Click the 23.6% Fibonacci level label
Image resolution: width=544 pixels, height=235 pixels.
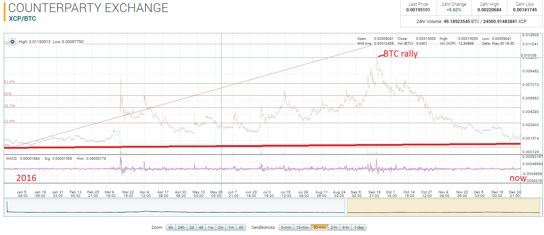(10, 121)
